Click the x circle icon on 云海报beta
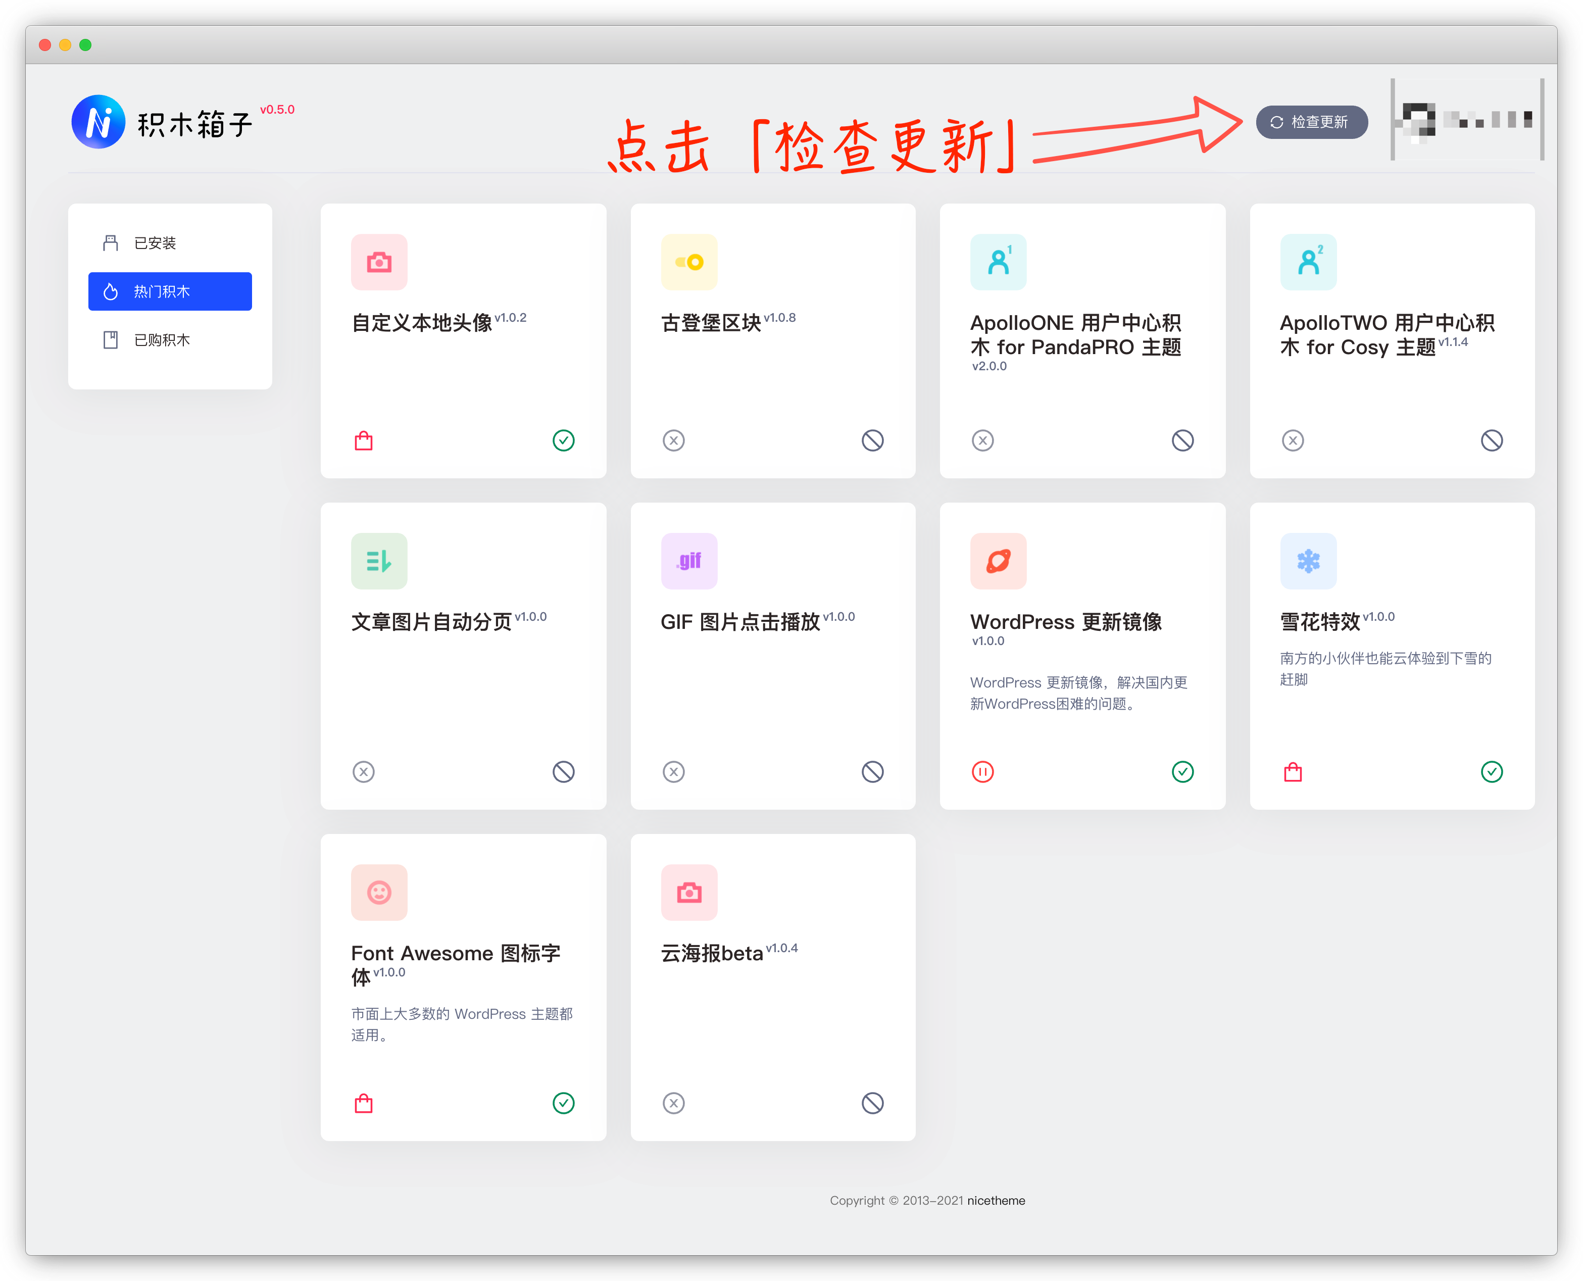 674,1103
